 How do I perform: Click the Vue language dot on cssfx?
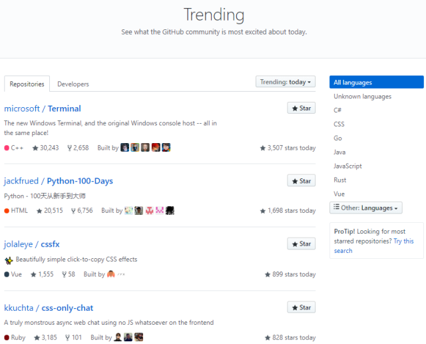tap(7, 275)
